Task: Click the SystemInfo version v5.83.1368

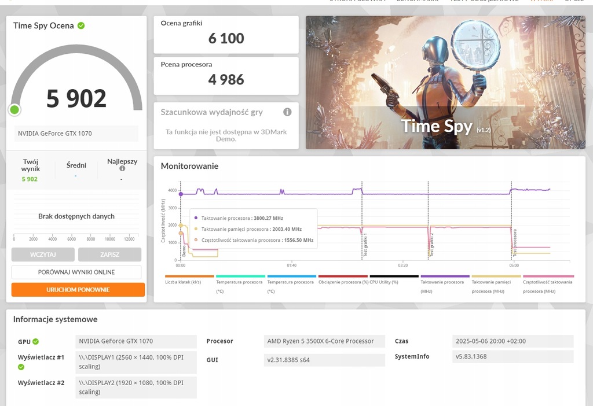Action: [513, 356]
